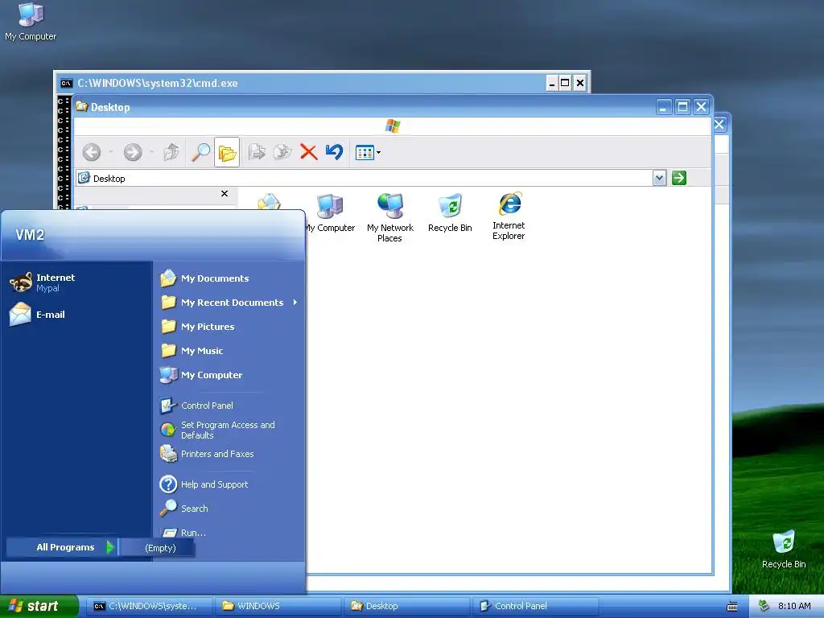The image size is (824, 618).
Task: Close the Folders side pane with X
Action: pos(225,193)
